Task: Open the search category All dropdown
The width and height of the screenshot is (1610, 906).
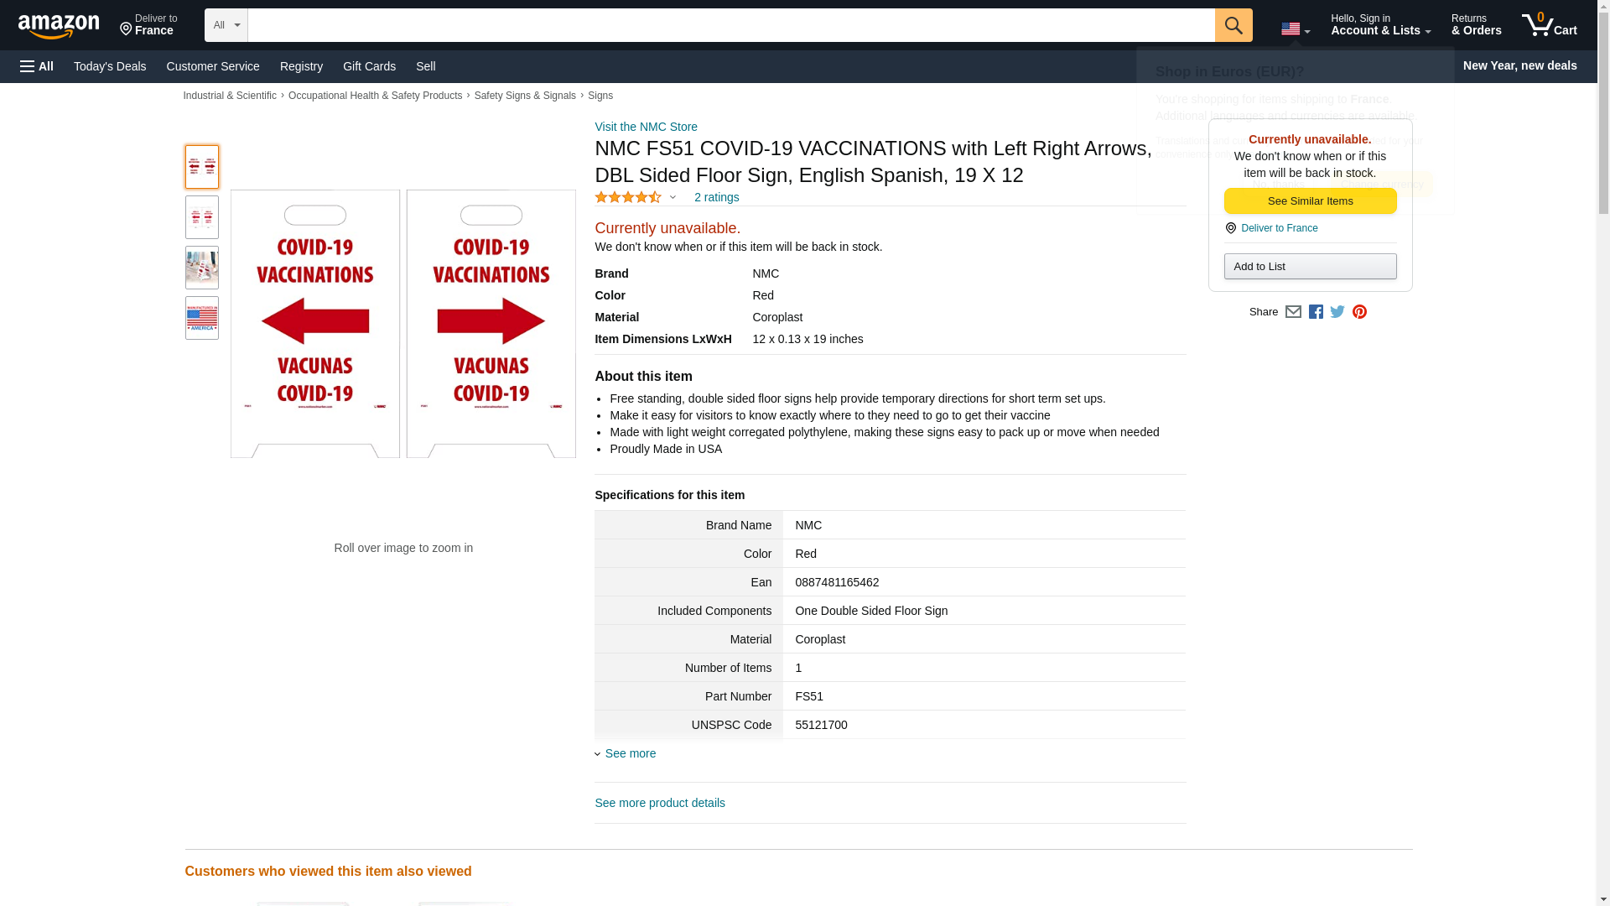Action: click(226, 25)
